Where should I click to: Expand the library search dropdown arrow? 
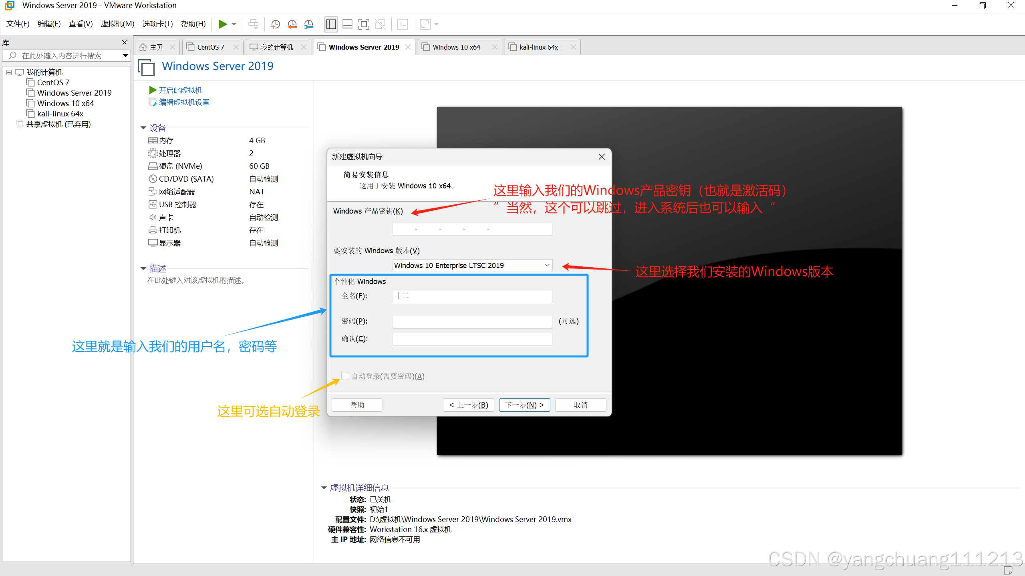[125, 56]
